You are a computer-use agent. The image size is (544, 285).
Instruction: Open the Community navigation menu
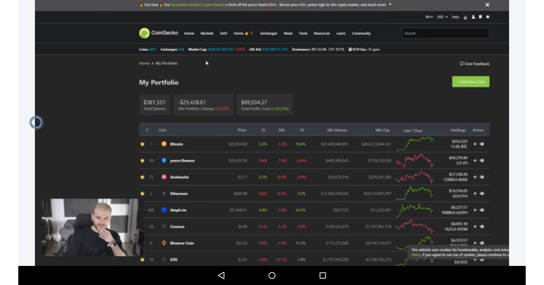click(361, 33)
